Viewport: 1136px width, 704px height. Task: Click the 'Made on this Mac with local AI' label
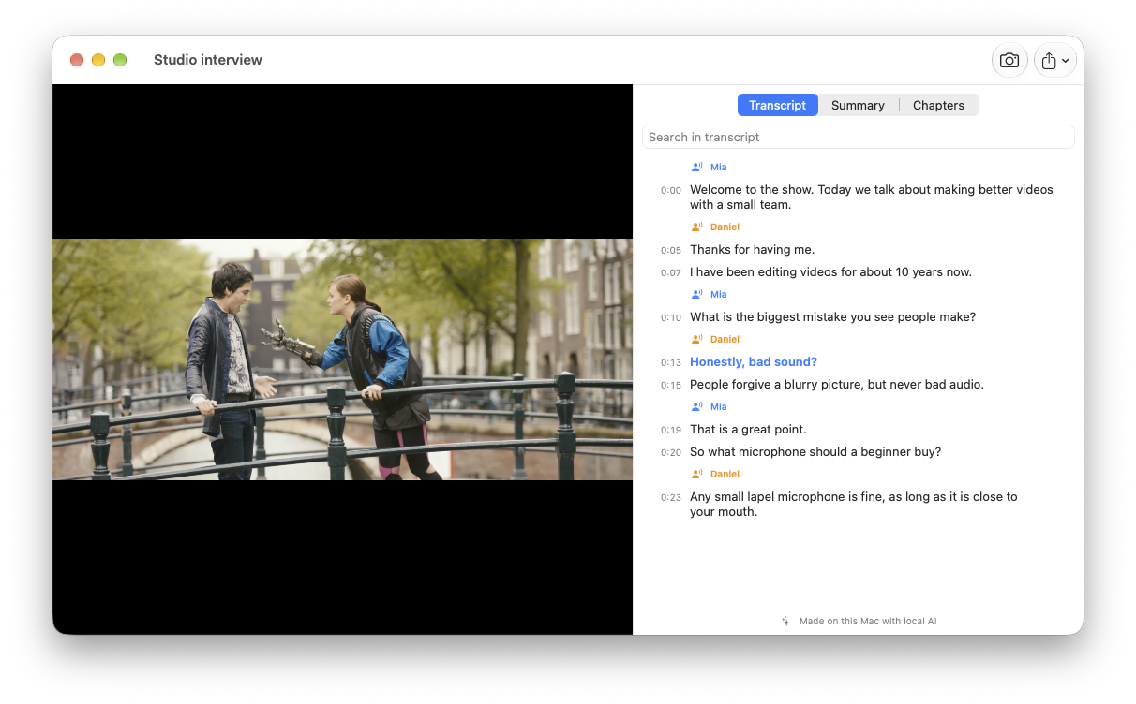coord(868,621)
